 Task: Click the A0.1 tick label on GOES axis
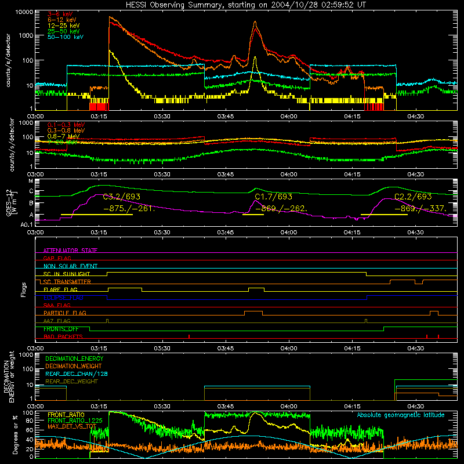[27, 224]
